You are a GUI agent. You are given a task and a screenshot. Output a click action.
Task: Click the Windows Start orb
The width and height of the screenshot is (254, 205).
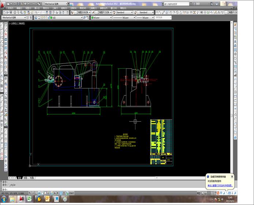point(4,199)
